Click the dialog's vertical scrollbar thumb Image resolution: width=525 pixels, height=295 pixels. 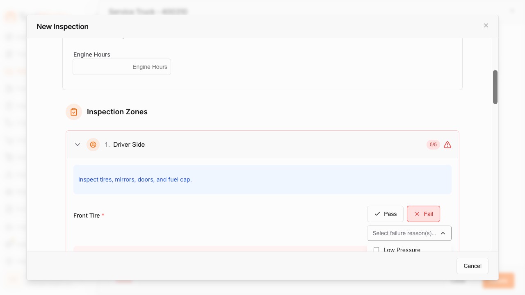pyautogui.click(x=495, y=87)
